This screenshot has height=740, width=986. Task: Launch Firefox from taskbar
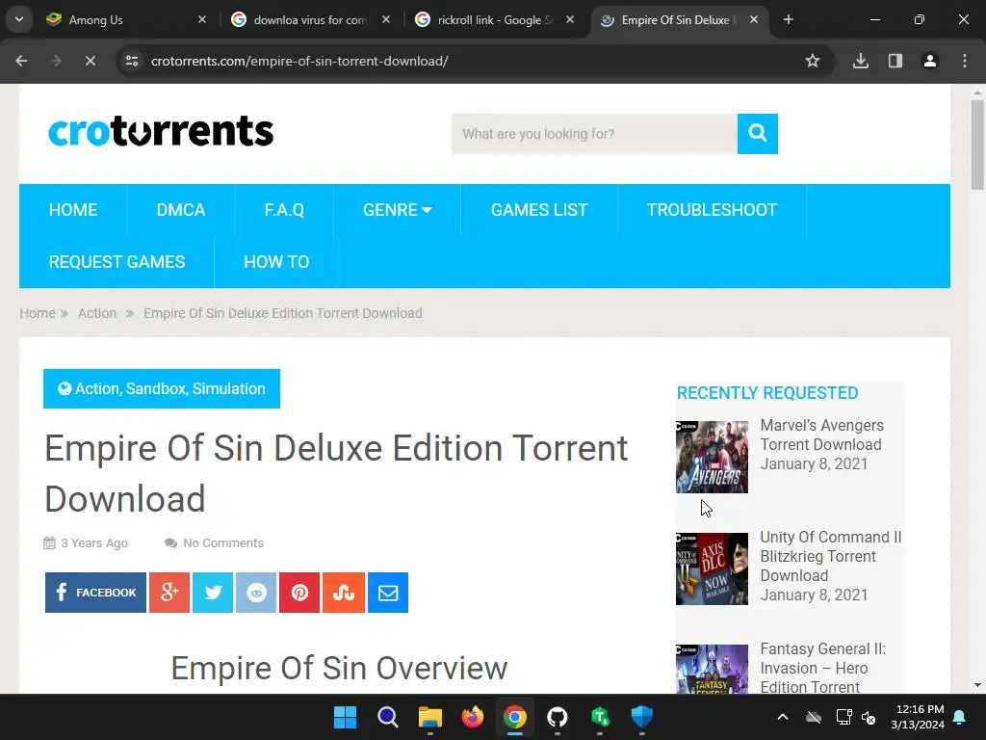(472, 717)
